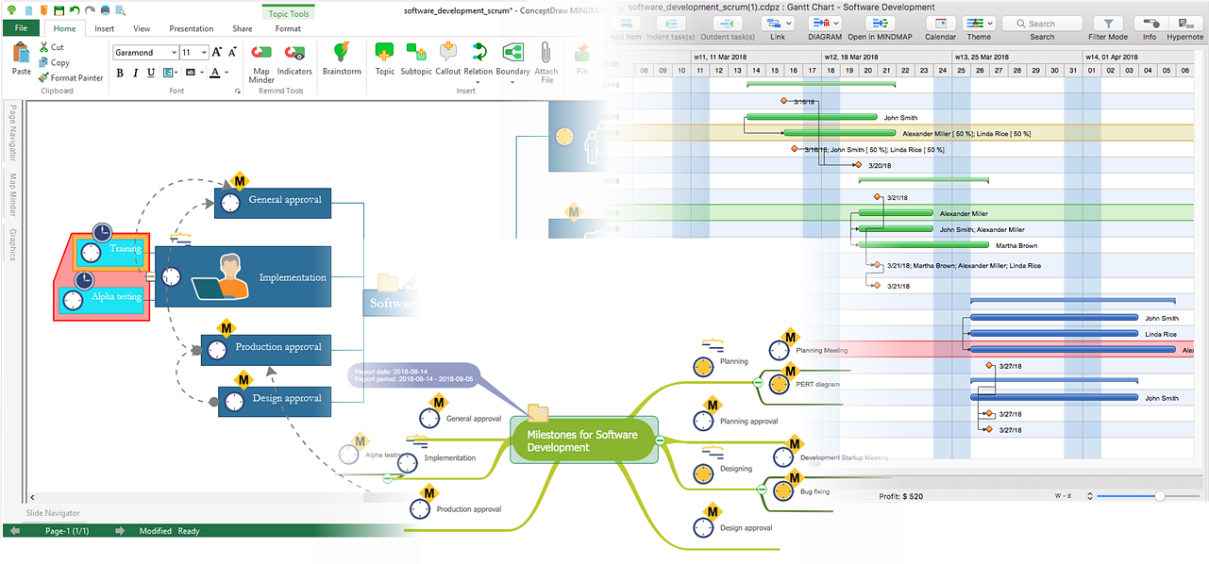This screenshot has height=564, width=1209.
Task: Toggle the Map Minder tool
Action: [261, 61]
